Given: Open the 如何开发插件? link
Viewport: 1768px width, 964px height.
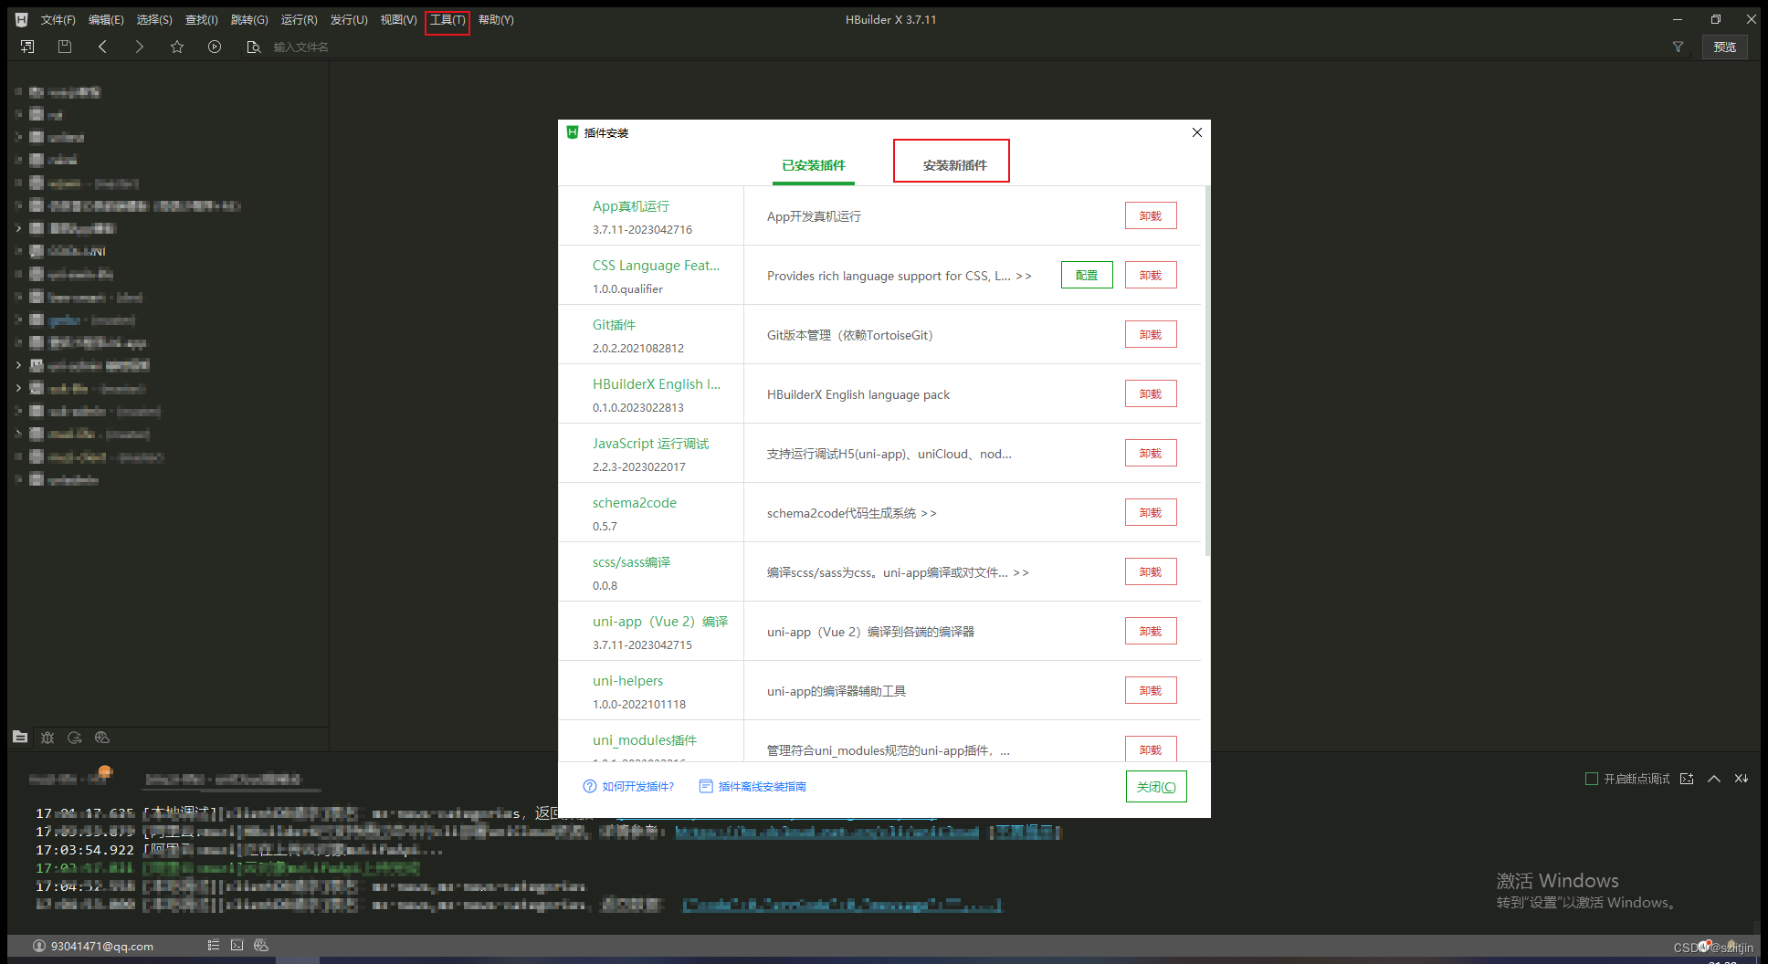Looking at the screenshot, I should [637, 786].
